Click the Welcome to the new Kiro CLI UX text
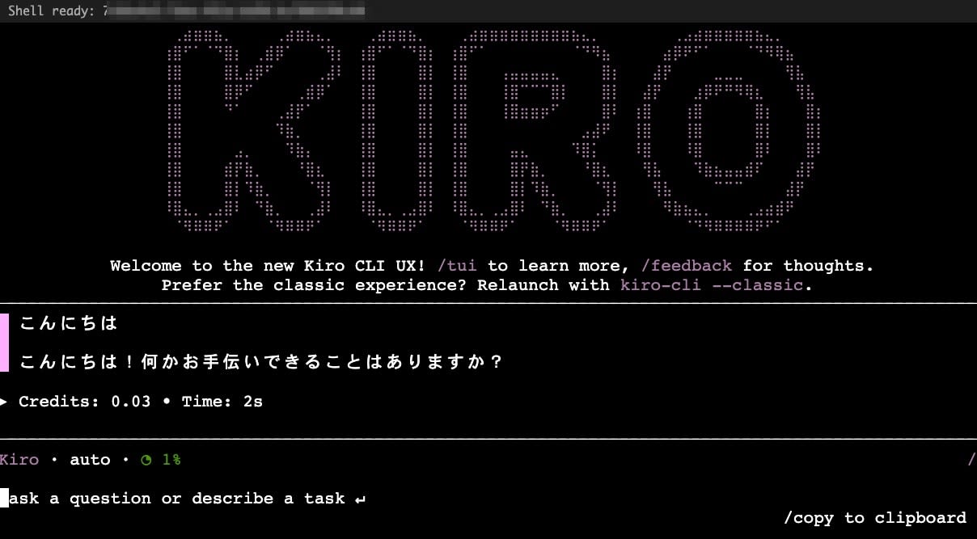The image size is (977, 539). (x=268, y=266)
